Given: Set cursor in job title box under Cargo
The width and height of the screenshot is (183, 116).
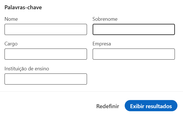Looking at the screenshot, I should click(x=46, y=54).
